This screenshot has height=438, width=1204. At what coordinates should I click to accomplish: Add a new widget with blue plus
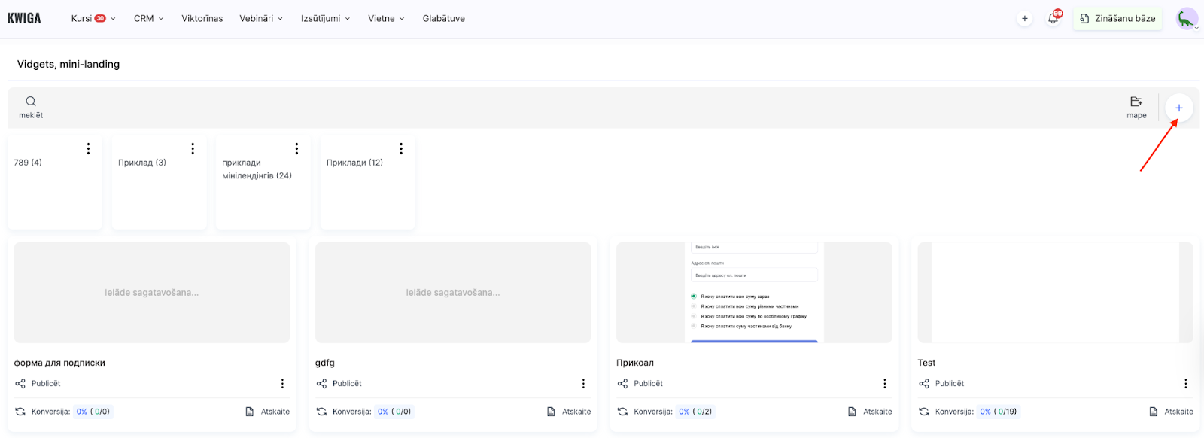1178,108
